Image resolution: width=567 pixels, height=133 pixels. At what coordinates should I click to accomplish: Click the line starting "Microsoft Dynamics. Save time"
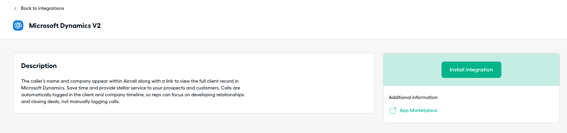131,88
